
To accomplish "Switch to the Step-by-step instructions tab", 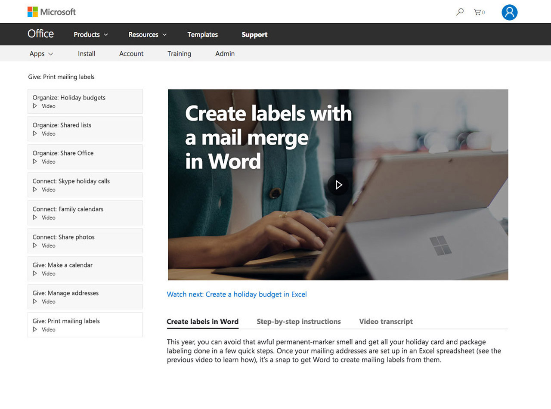I will [x=299, y=322].
